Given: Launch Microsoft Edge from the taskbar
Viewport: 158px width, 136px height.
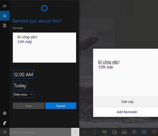Looking at the screenshot, I should [94, 132].
